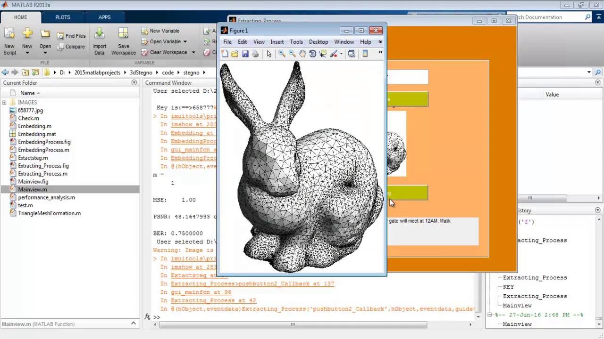
Task: Select Zoom Out tool in Figure 1
Action: pyautogui.click(x=292, y=54)
